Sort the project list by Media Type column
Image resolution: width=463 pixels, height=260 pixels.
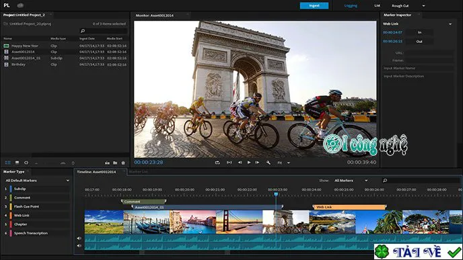coord(58,38)
